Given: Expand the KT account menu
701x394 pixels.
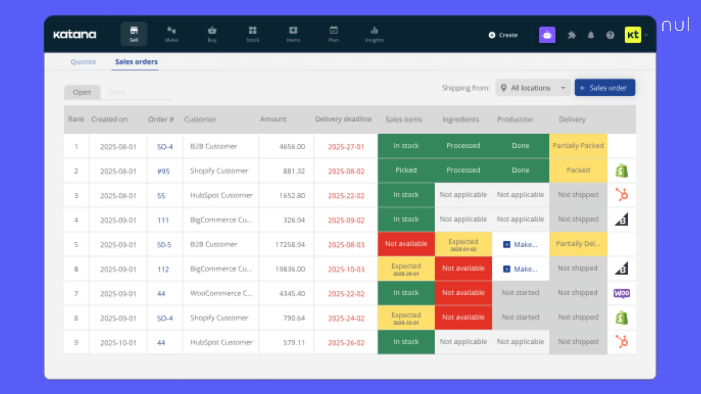Looking at the screenshot, I should click(x=636, y=35).
